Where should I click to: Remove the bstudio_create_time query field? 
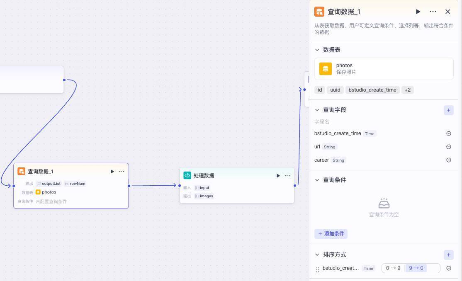(449, 133)
